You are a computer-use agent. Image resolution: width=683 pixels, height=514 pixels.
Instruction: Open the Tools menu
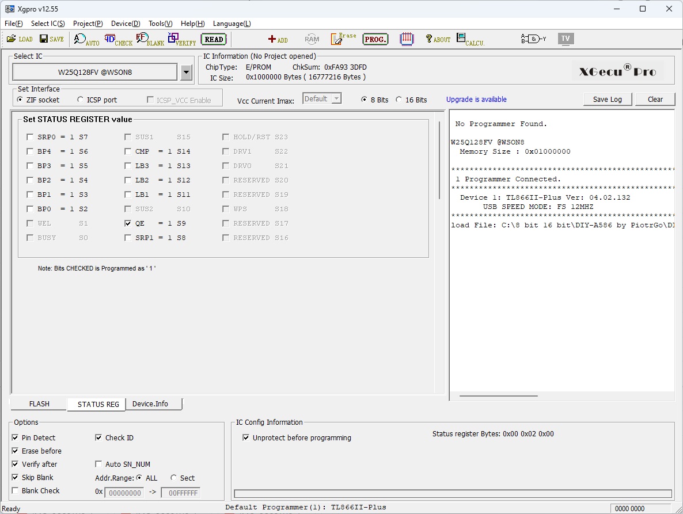(160, 24)
